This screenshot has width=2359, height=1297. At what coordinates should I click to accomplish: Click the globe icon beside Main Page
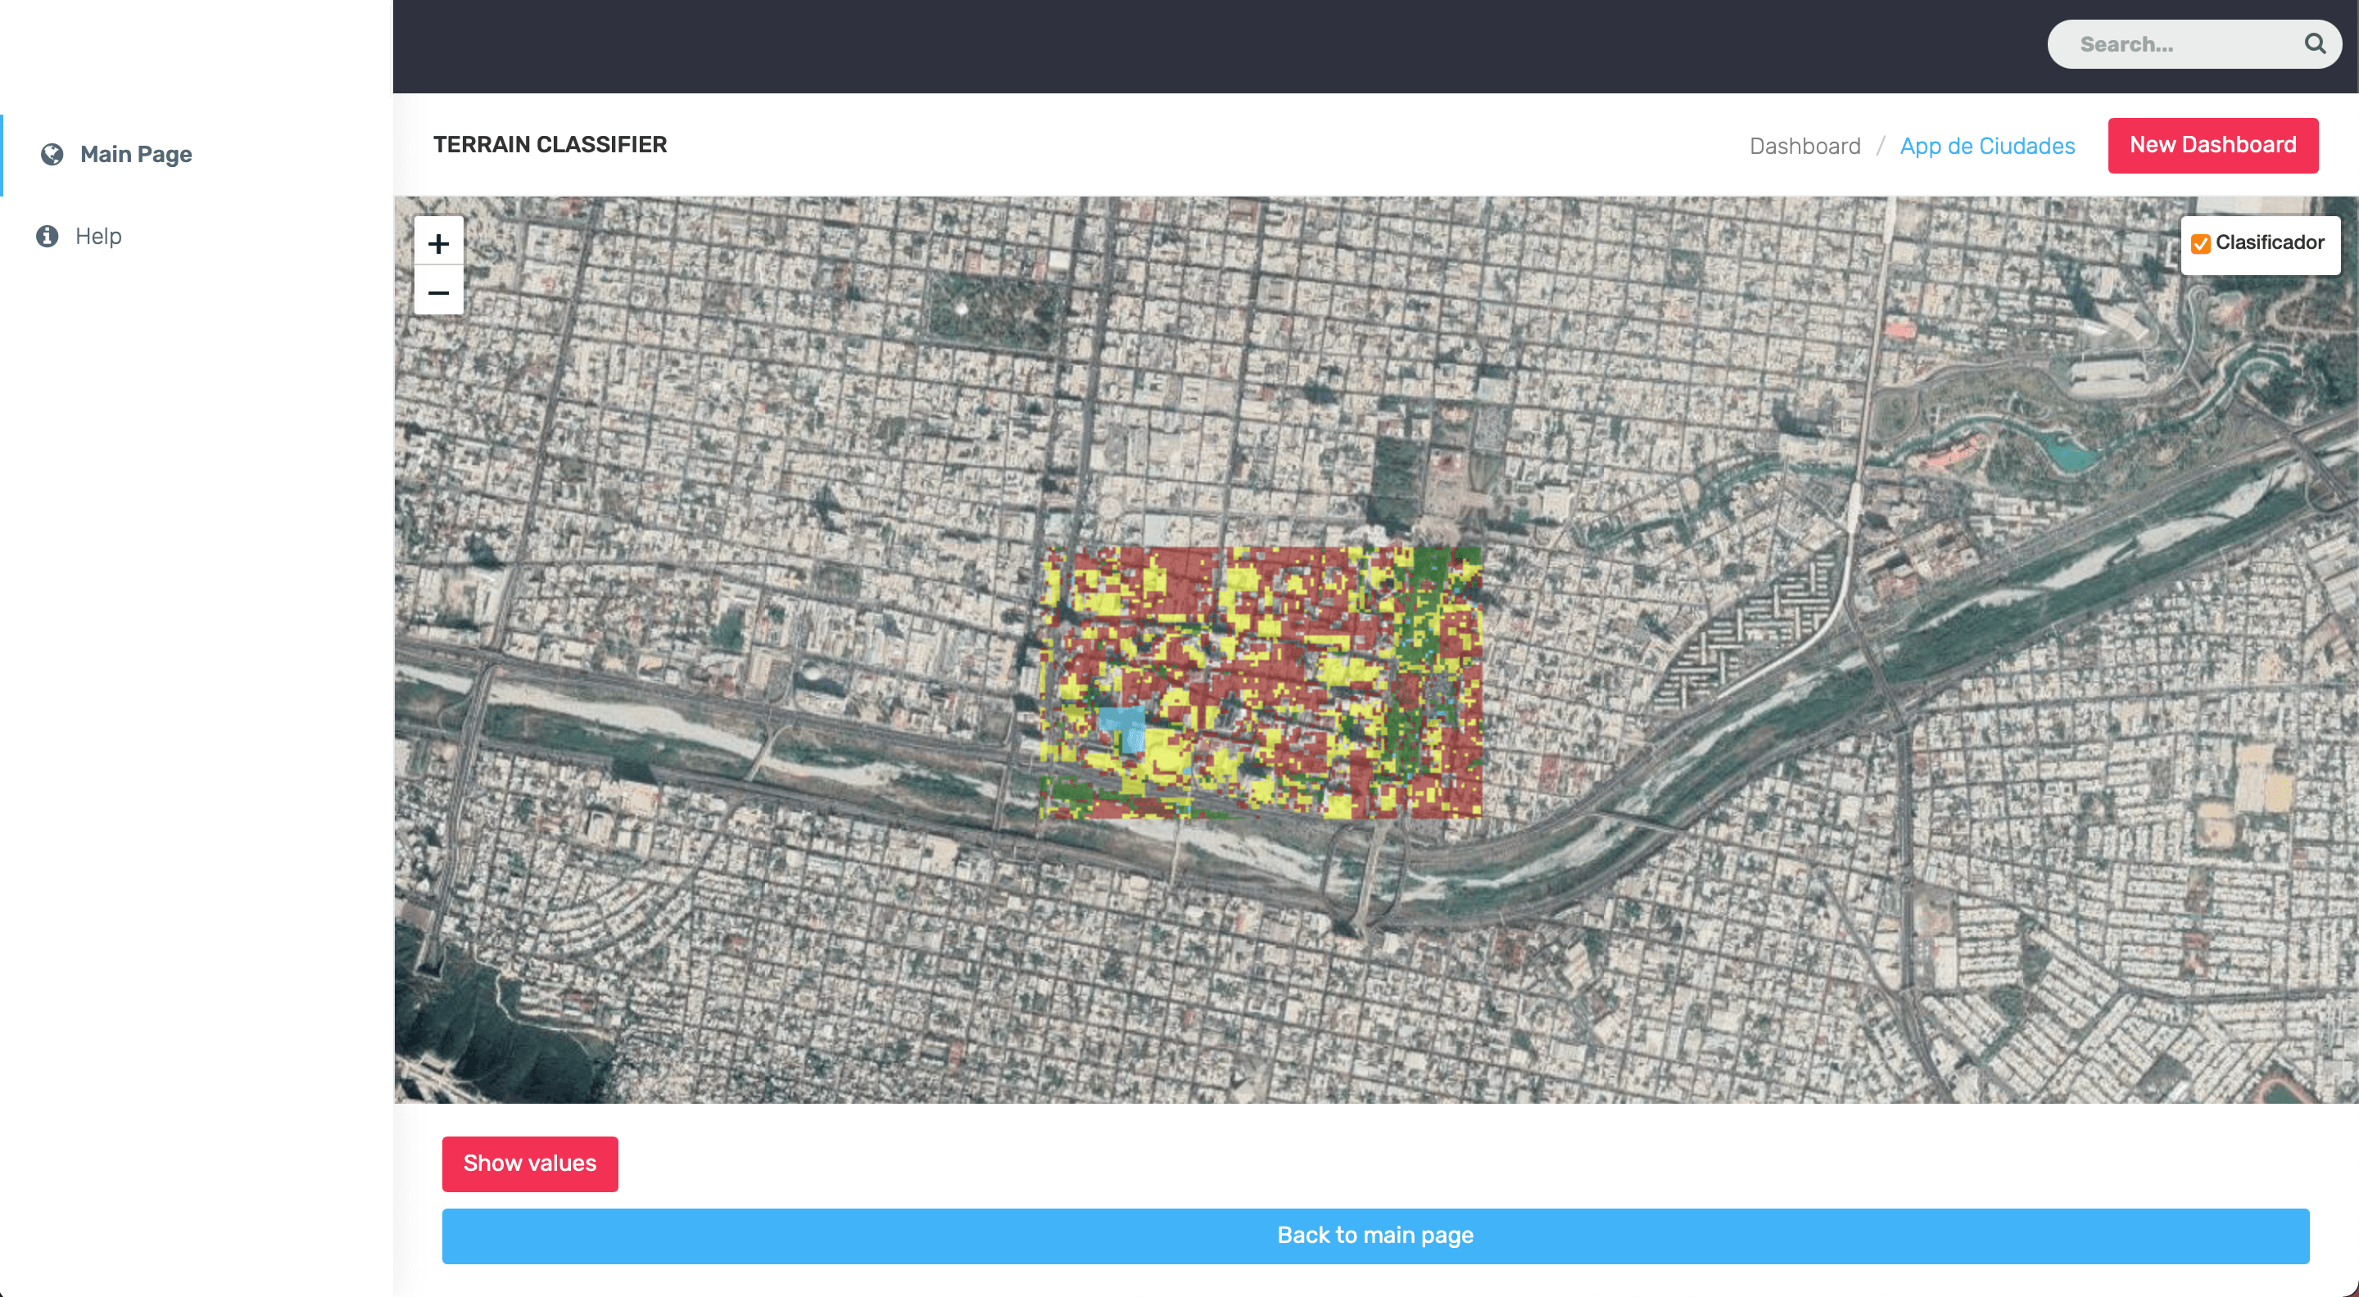tap(52, 154)
